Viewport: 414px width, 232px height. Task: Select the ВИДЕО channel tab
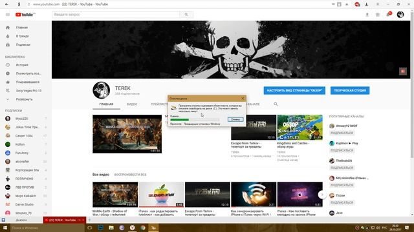coord(132,104)
